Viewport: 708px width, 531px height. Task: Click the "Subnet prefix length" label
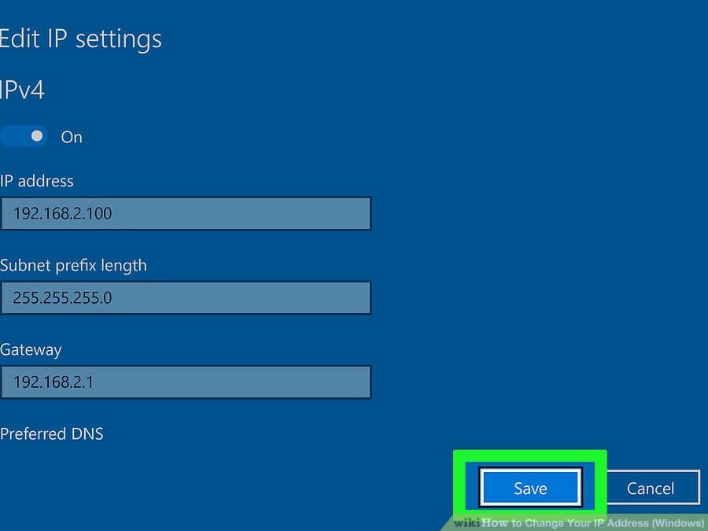[x=73, y=265]
